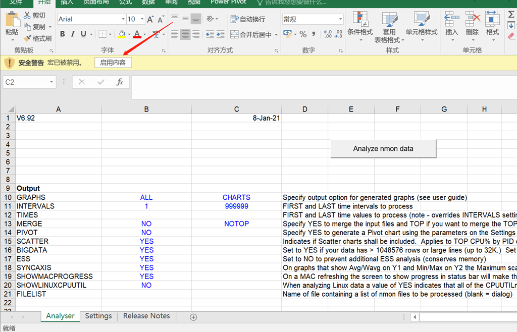The width and height of the screenshot is (517, 332).
Task: Click Merge & Center (合并后居中)
Action: click(251, 34)
